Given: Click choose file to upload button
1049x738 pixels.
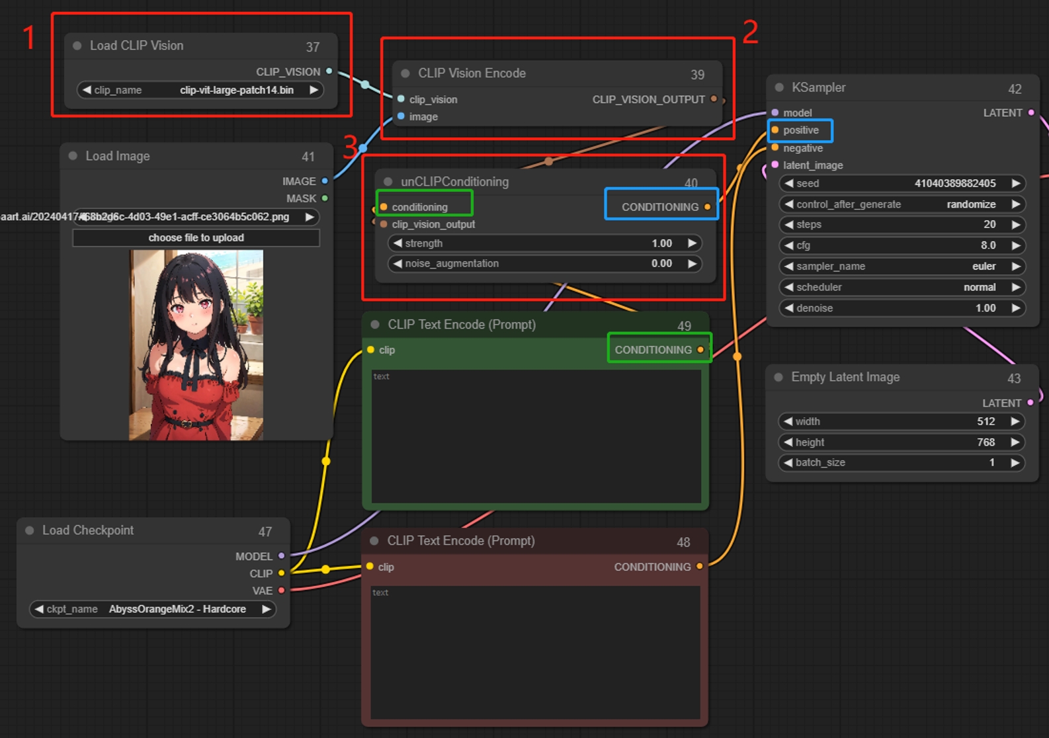Looking at the screenshot, I should click(x=196, y=238).
